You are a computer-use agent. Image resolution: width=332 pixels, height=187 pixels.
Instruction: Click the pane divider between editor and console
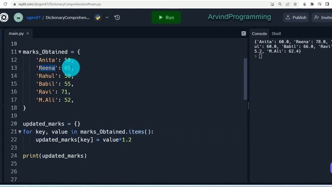click(x=248, y=105)
